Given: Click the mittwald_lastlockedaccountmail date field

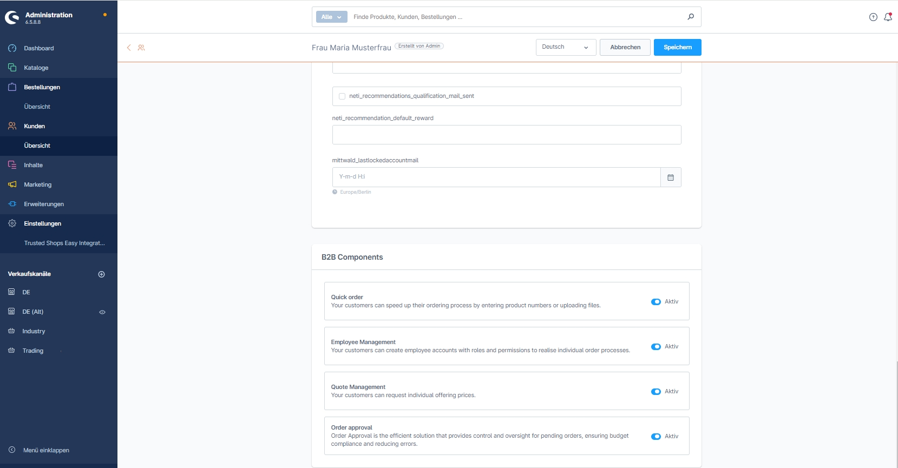Looking at the screenshot, I should [496, 177].
